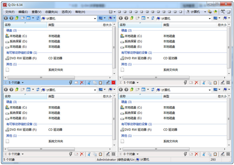
Task: Click the red X delete icon in top-right pane
Action: tap(196, 82)
